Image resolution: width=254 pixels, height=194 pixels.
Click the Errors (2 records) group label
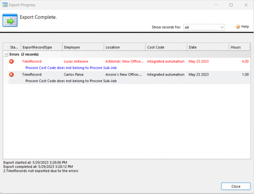pyautogui.click(x=24, y=54)
